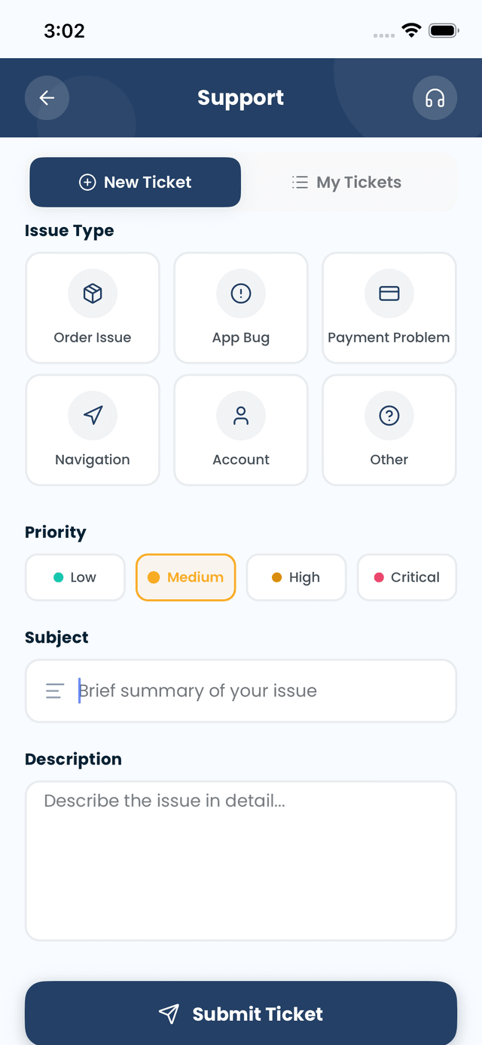Select the Order Issue package icon

pyautogui.click(x=93, y=294)
